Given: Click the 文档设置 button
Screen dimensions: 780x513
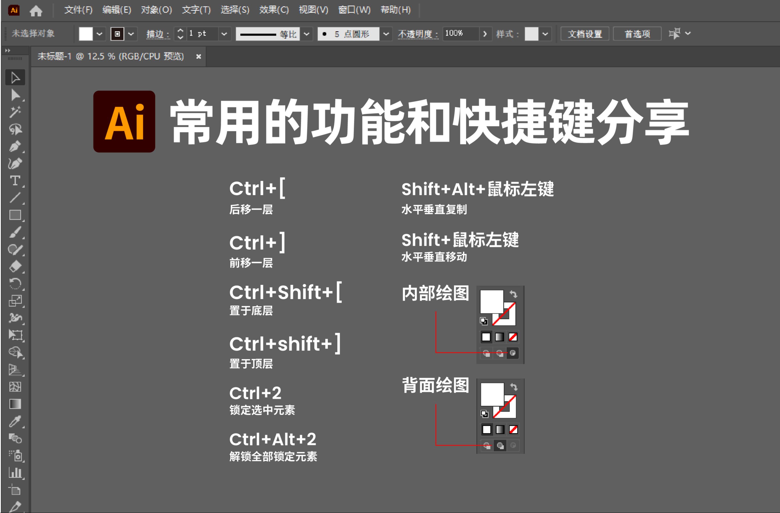Looking at the screenshot, I should click(584, 34).
